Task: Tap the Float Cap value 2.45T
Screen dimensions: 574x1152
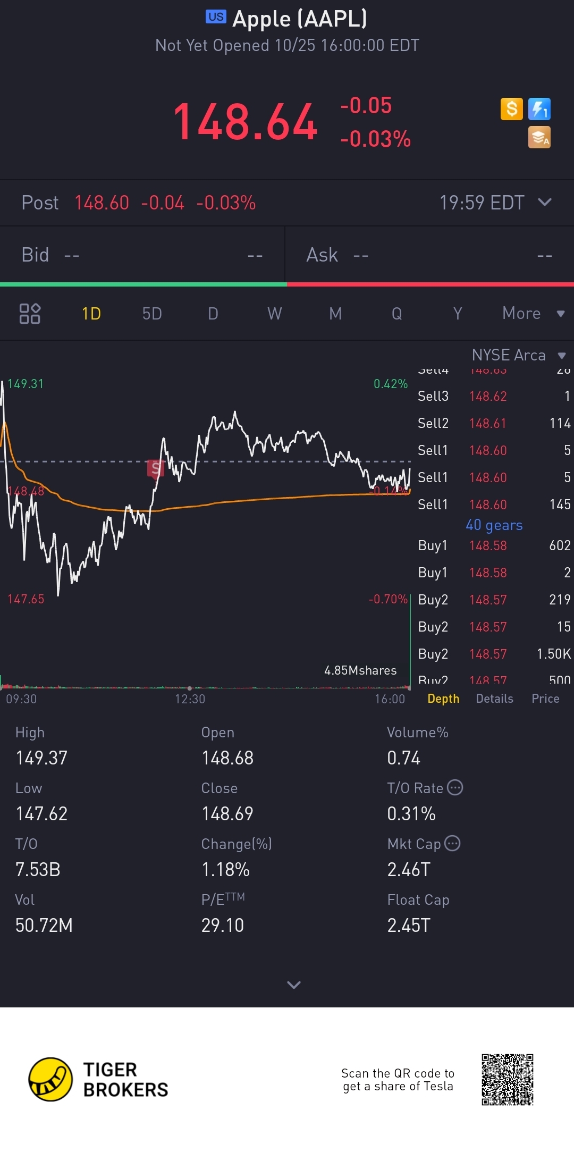Action: click(x=409, y=926)
